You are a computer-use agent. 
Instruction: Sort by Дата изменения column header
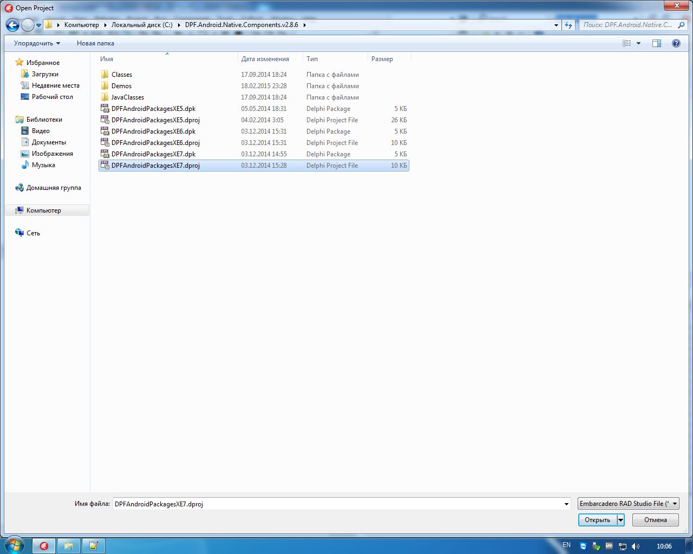pos(265,59)
